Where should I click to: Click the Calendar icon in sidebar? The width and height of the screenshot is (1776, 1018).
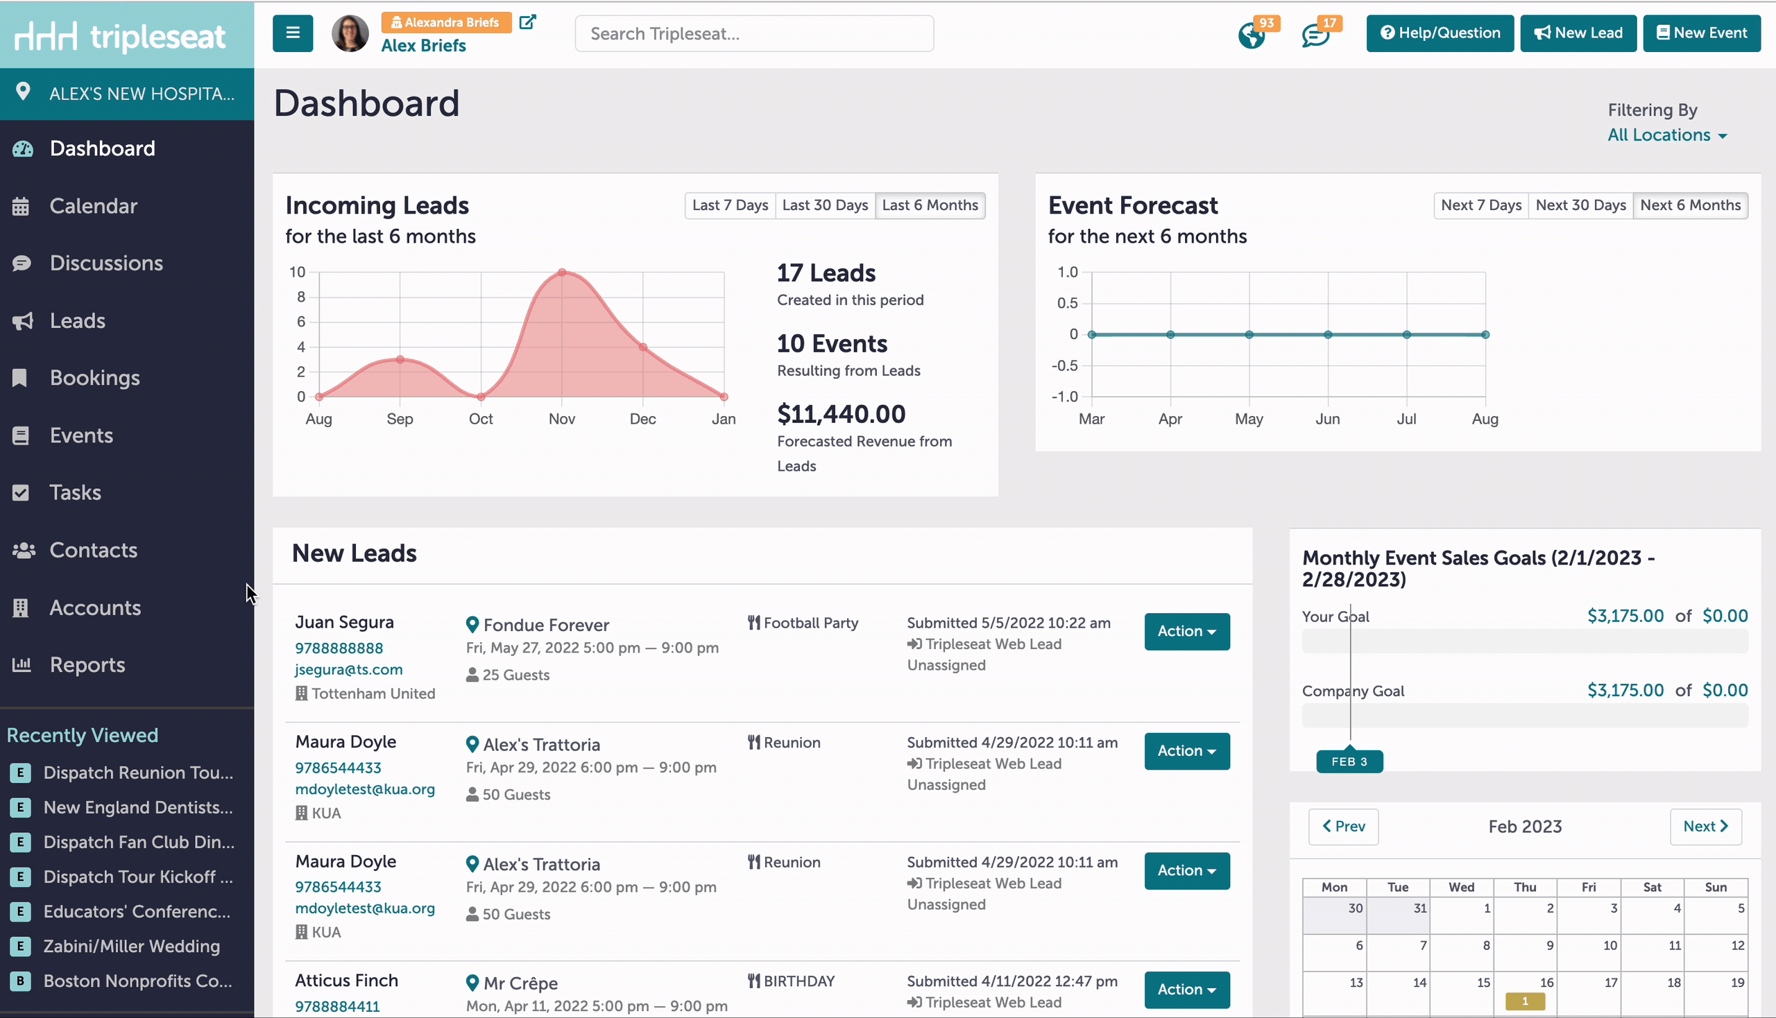click(21, 206)
